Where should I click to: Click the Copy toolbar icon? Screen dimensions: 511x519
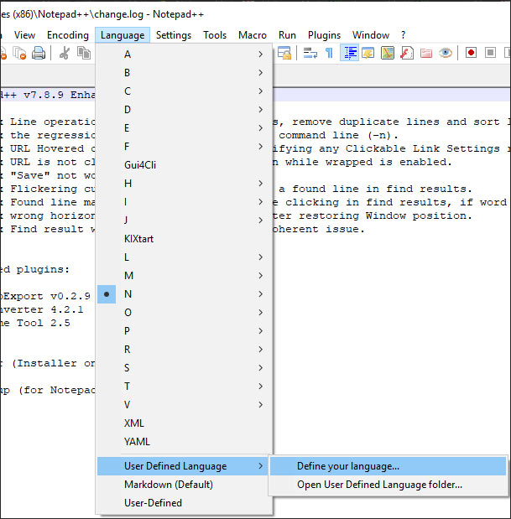pos(84,53)
